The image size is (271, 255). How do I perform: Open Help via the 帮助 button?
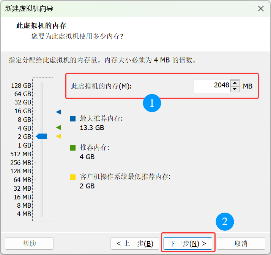click(29, 243)
